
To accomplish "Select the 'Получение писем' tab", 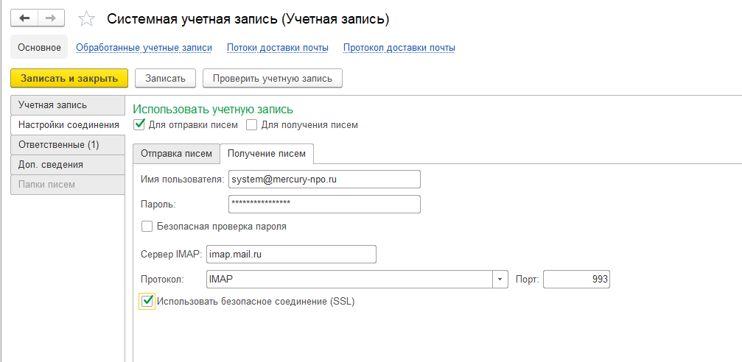I will [267, 153].
